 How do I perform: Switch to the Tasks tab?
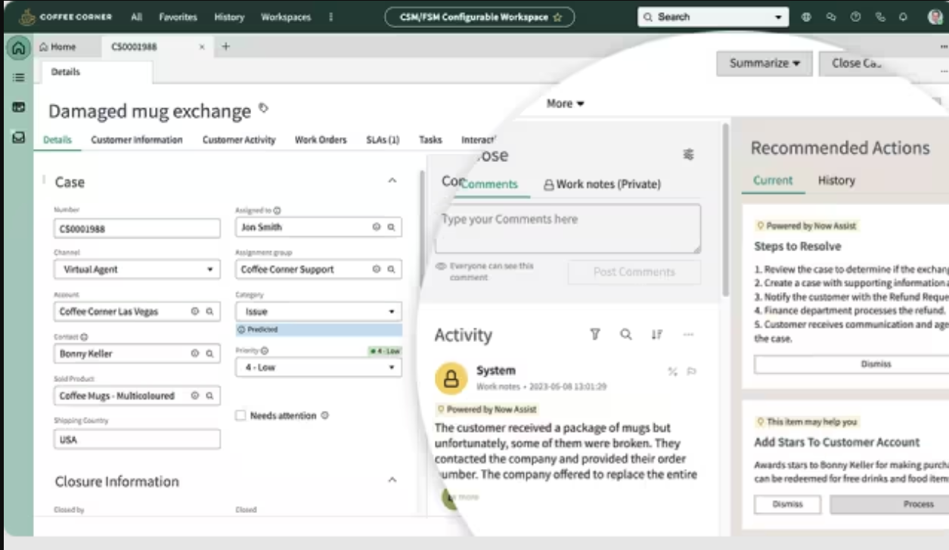[430, 140]
